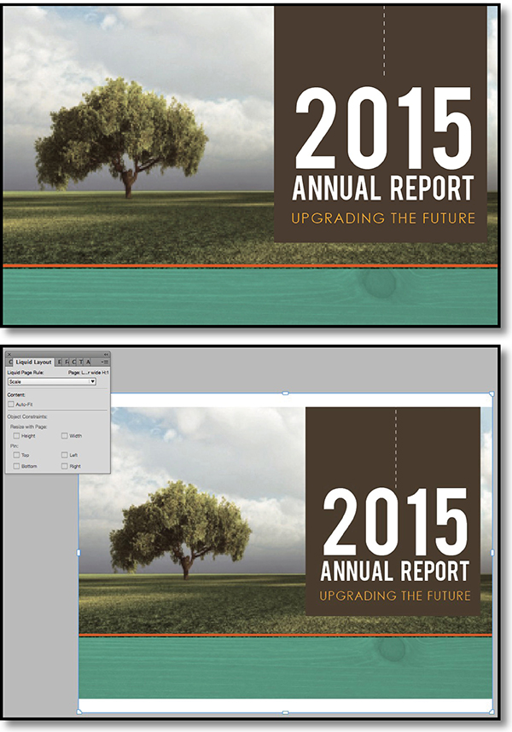The height and width of the screenshot is (732, 512).
Task: Open the Liquid Layout panel flyout menu
Action: tap(105, 363)
